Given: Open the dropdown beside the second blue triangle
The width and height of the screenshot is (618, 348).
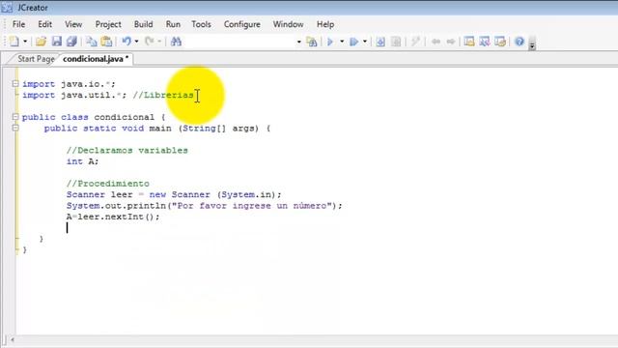Looking at the screenshot, I should [x=365, y=42].
